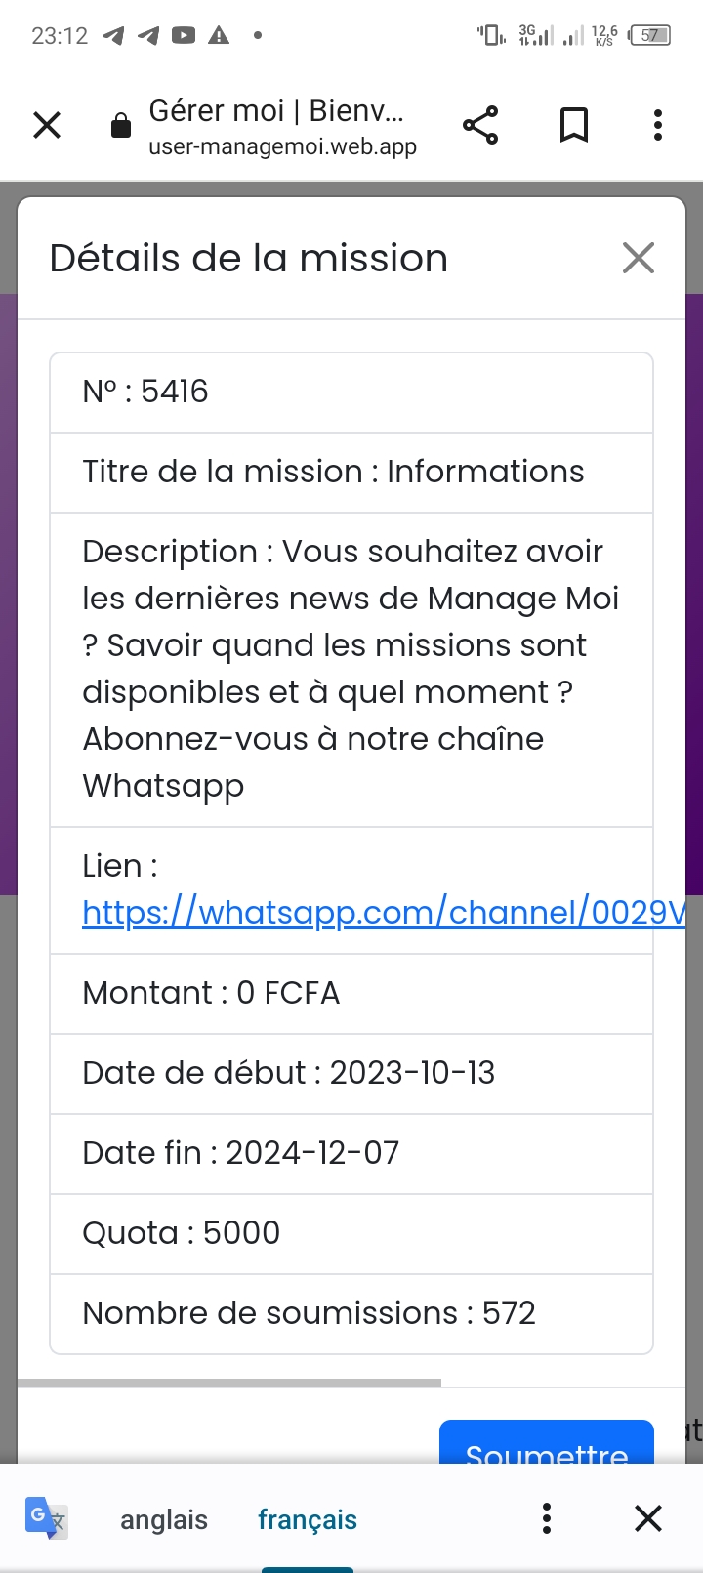703x1573 pixels.
Task: Bookmark this page
Action: point(574,125)
